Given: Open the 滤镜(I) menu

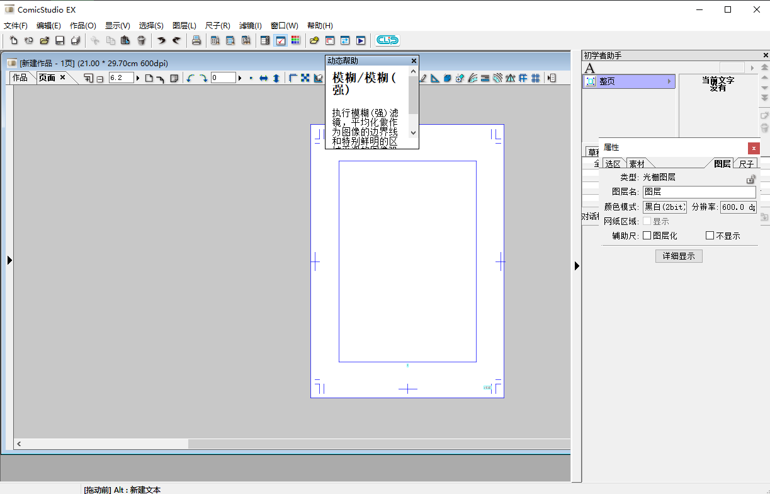Looking at the screenshot, I should (251, 25).
